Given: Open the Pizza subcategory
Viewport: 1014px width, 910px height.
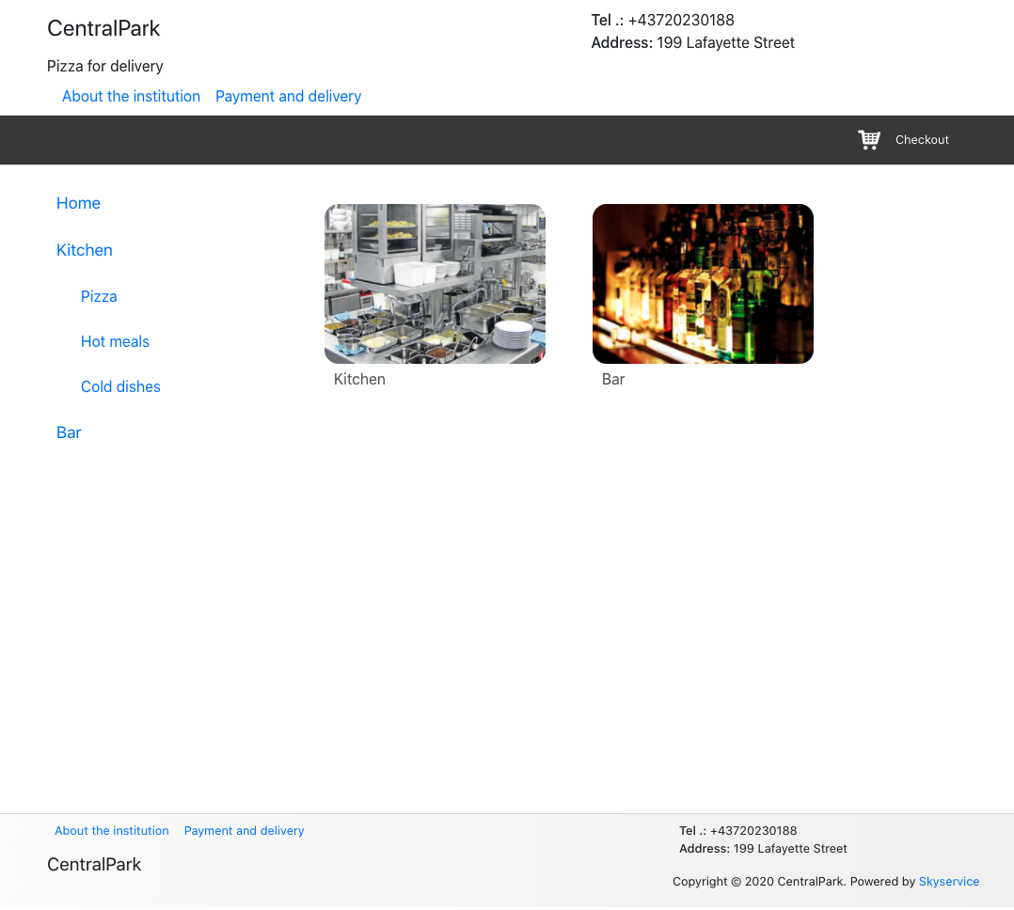Looking at the screenshot, I should [x=99, y=296].
